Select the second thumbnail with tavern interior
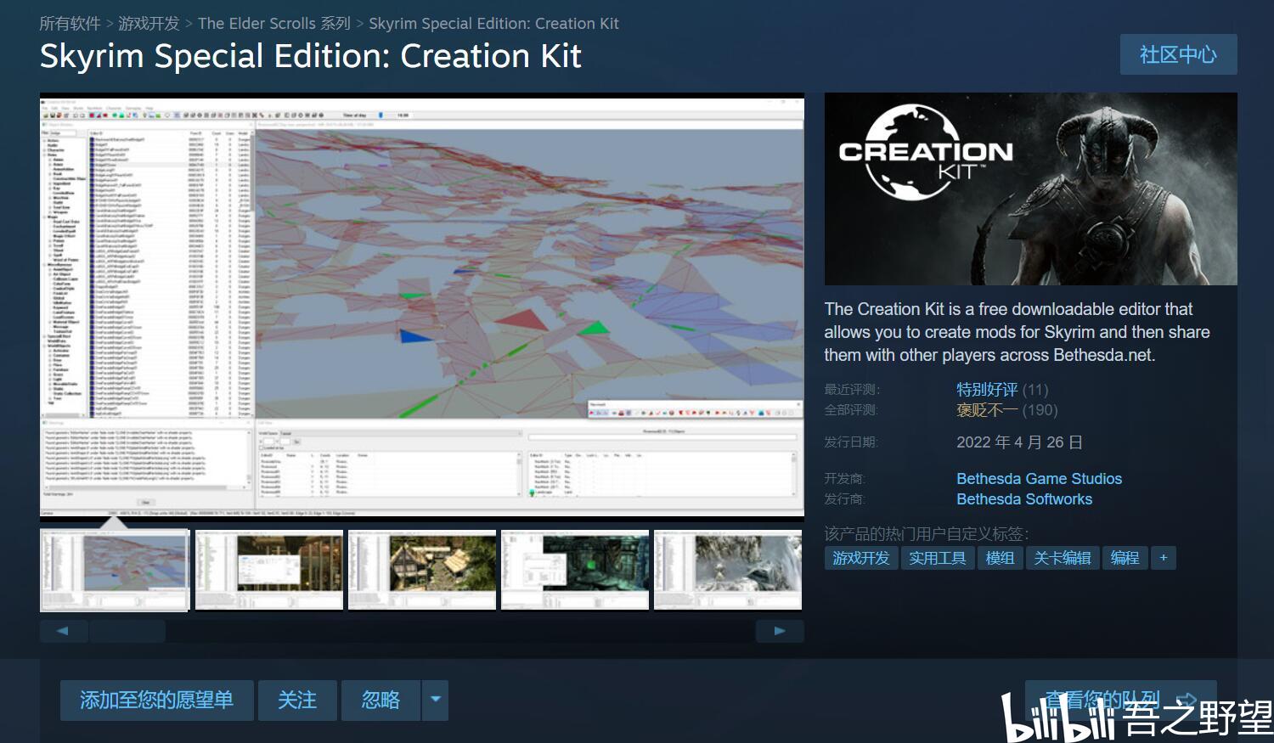Screen dimensions: 1274x743 [x=269, y=570]
